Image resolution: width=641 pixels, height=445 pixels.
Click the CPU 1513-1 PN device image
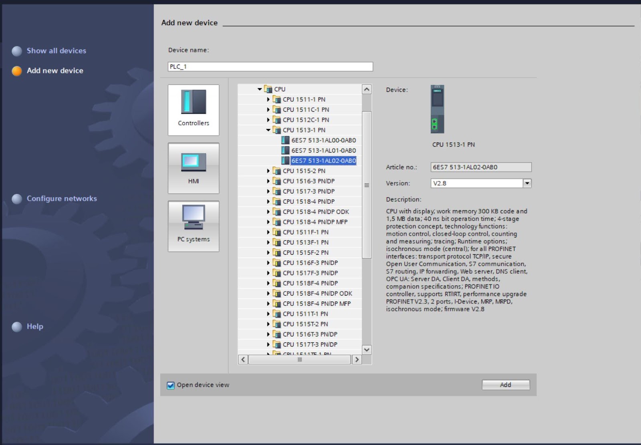point(437,109)
